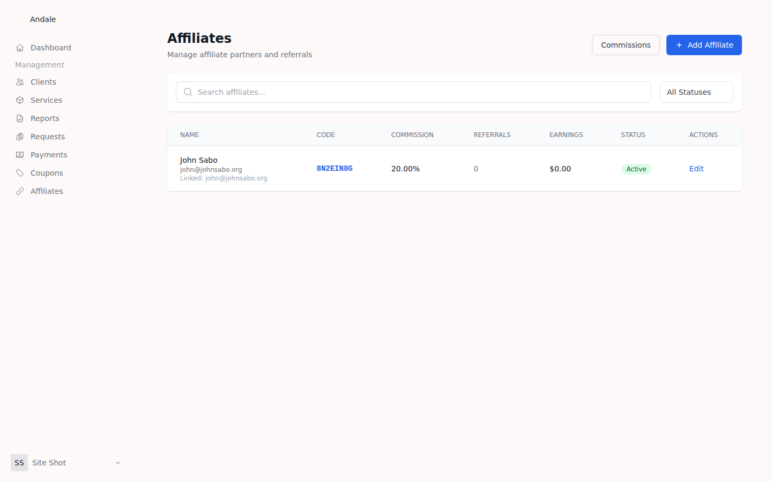Click affiliate code 8N2EIN8G

pyautogui.click(x=335, y=169)
